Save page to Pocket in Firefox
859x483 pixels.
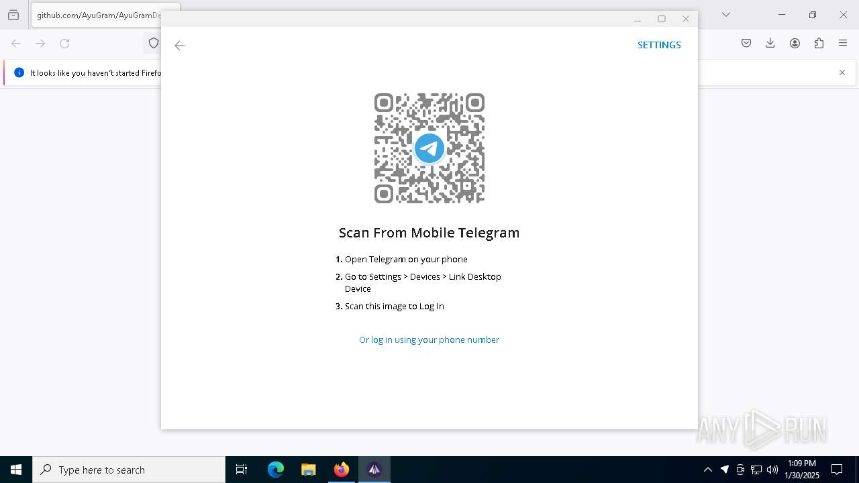(746, 44)
